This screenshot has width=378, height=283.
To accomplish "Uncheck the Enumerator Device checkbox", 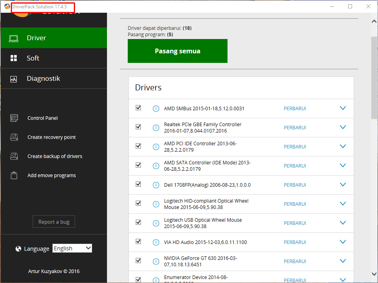I will pyautogui.click(x=139, y=280).
